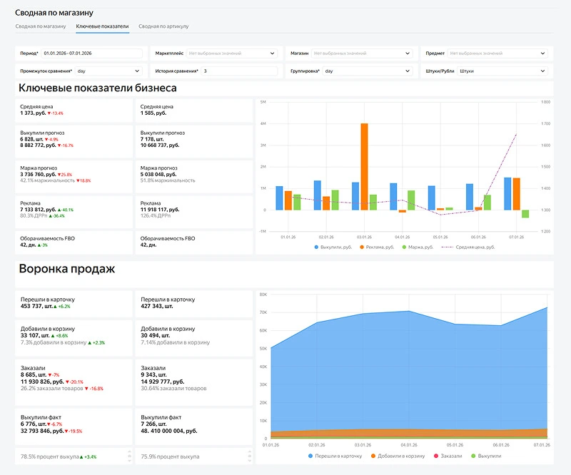571x475 pixels.
Task: Click the Выкупили прогноз 7 178 шт. value
Action: [x=152, y=139]
